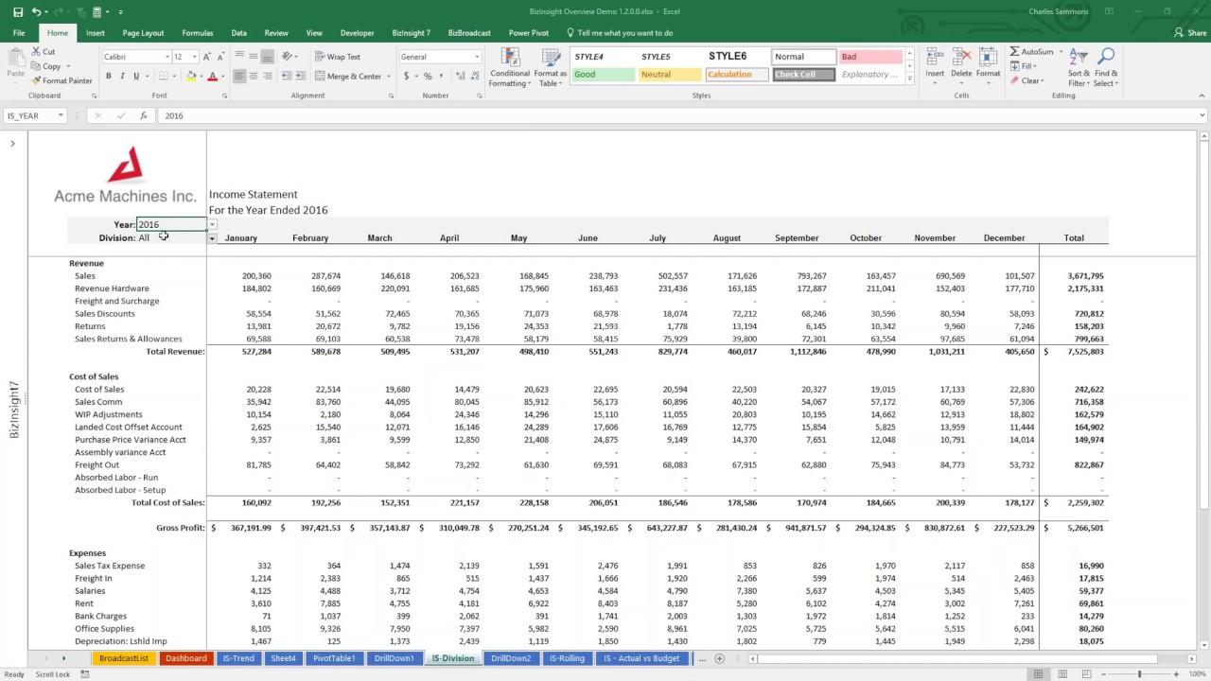Open the File menu tab
This screenshot has width=1211, height=681.
point(19,33)
